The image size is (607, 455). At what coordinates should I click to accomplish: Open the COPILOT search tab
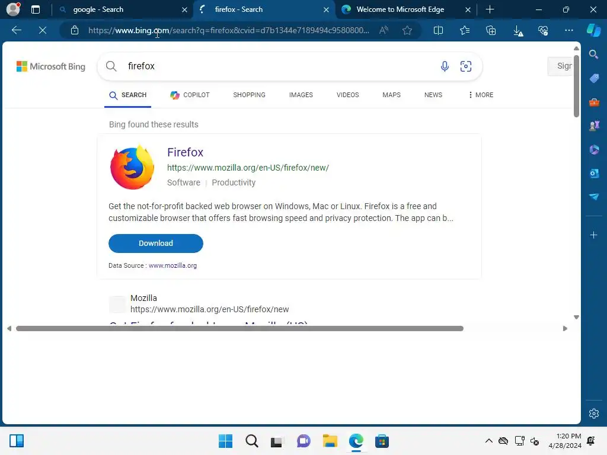pyautogui.click(x=190, y=95)
